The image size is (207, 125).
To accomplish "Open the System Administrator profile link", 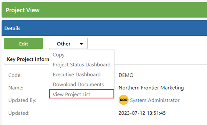I will pos(155,100).
